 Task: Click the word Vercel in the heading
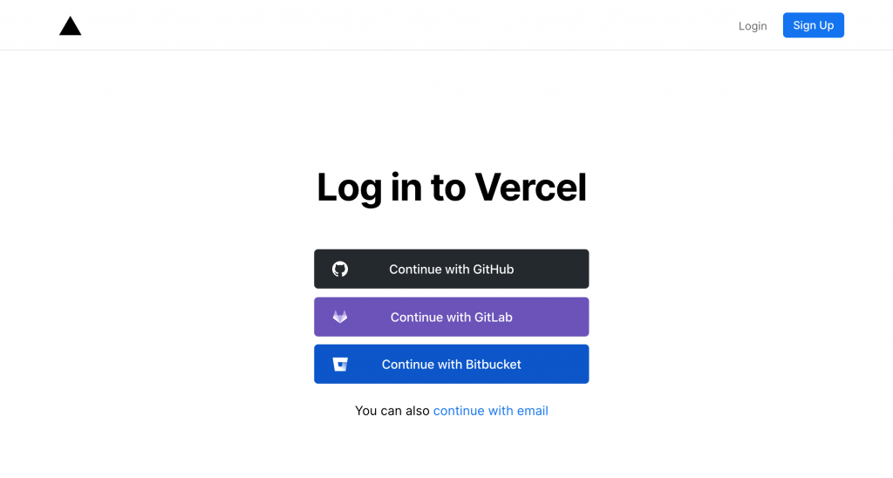coord(530,187)
